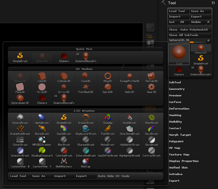The height and width of the screenshot is (189, 218).
Task: Pick the Spiral3D mesh
Action: click(x=108, y=88)
